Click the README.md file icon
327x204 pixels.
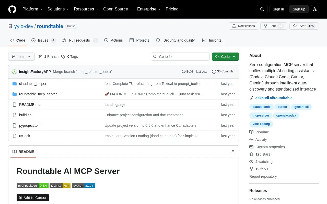[x=15, y=105]
